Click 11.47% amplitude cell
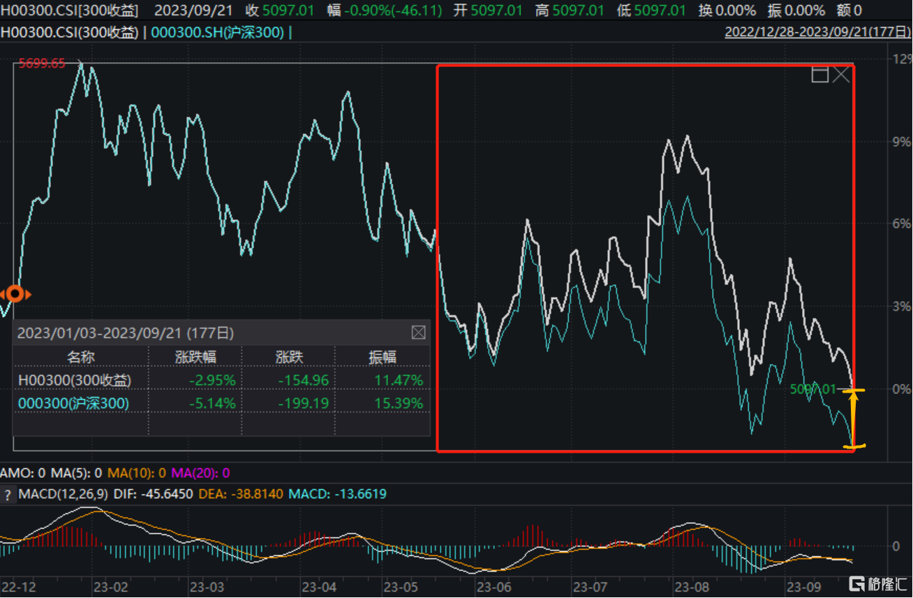The height and width of the screenshot is (598, 913). pyautogui.click(x=400, y=380)
